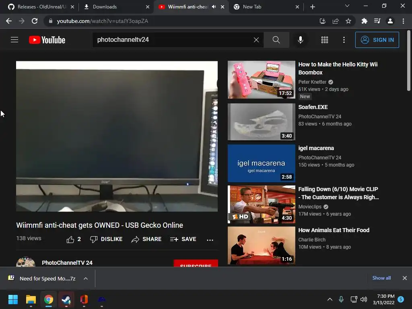The height and width of the screenshot is (309, 412).
Task: Open the Chrome three-dot menu
Action: (403, 21)
